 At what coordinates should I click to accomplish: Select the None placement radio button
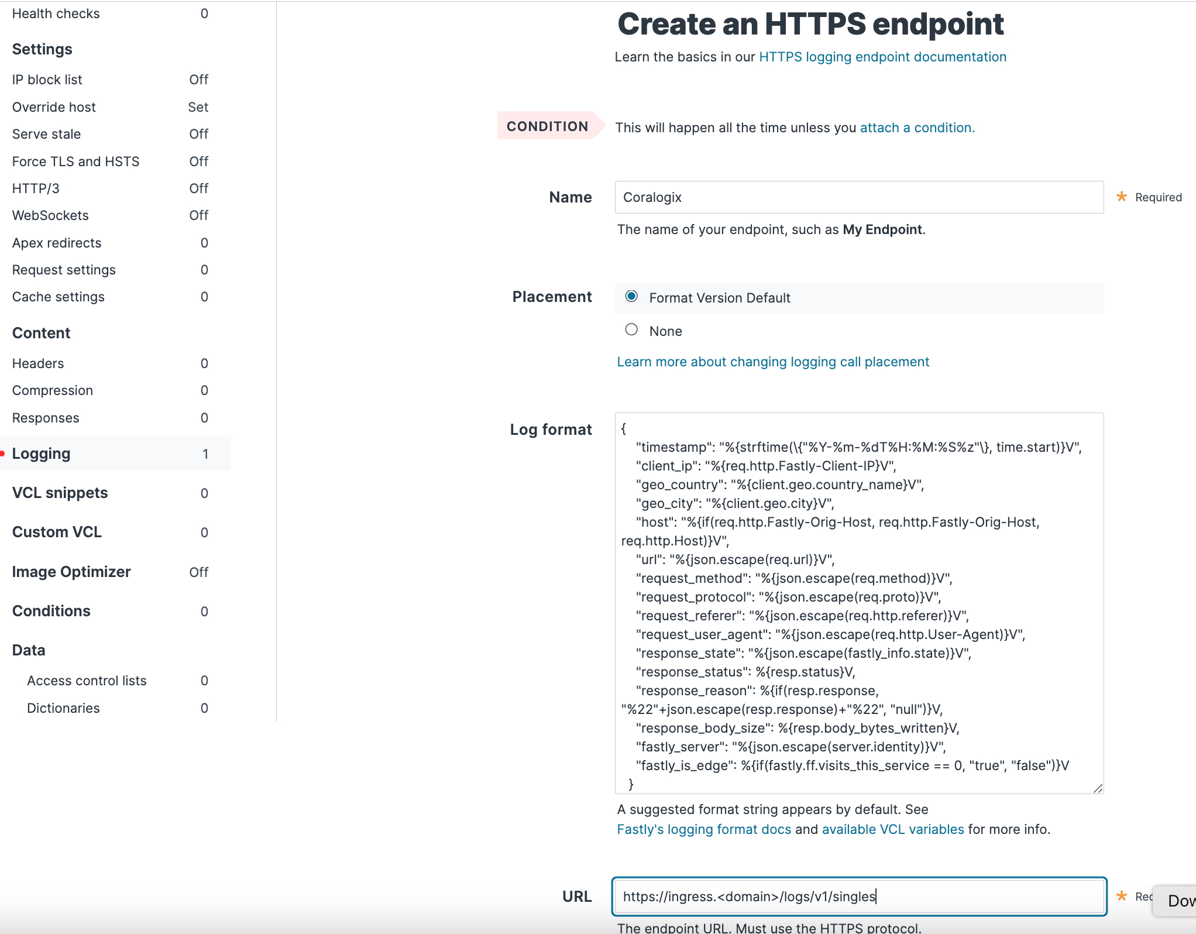click(631, 330)
